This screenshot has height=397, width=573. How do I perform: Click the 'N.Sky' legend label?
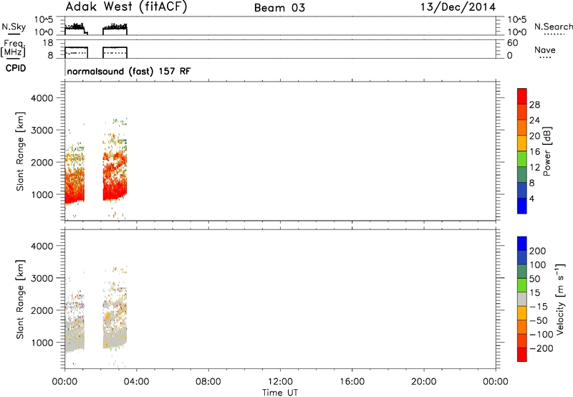14,27
